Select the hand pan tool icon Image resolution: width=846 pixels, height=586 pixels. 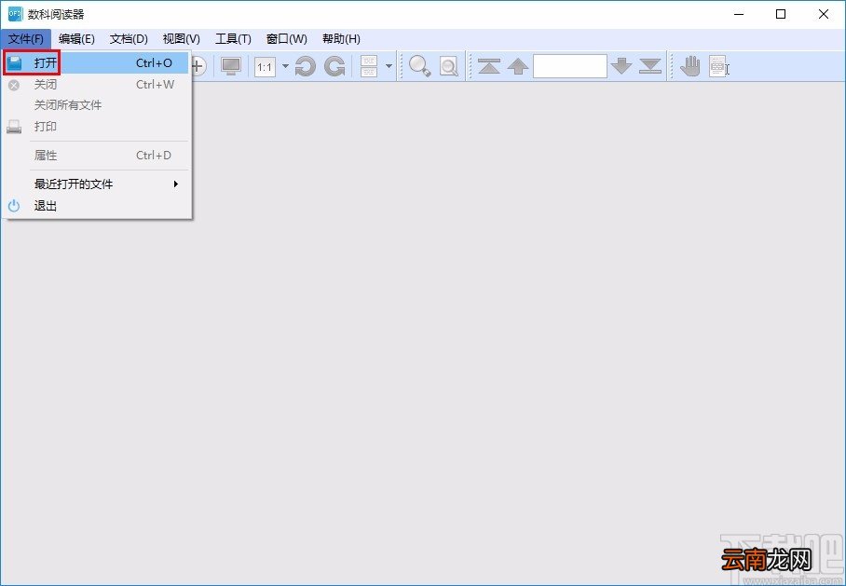[x=690, y=66]
